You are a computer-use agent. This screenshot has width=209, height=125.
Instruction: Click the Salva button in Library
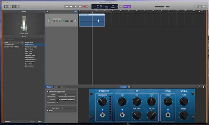pyautogui.click(x=40, y=121)
